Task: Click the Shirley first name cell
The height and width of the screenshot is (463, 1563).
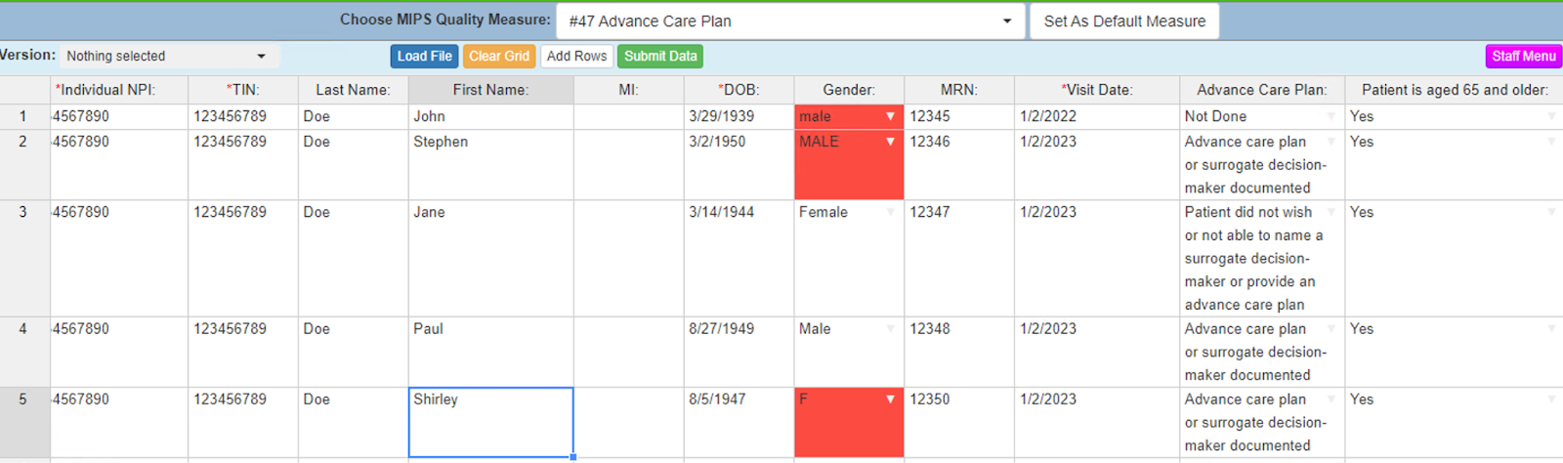Action: (490, 422)
